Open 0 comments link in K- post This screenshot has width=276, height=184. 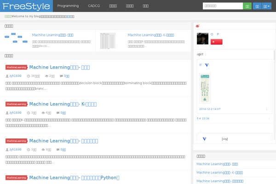[x=63, y=113]
